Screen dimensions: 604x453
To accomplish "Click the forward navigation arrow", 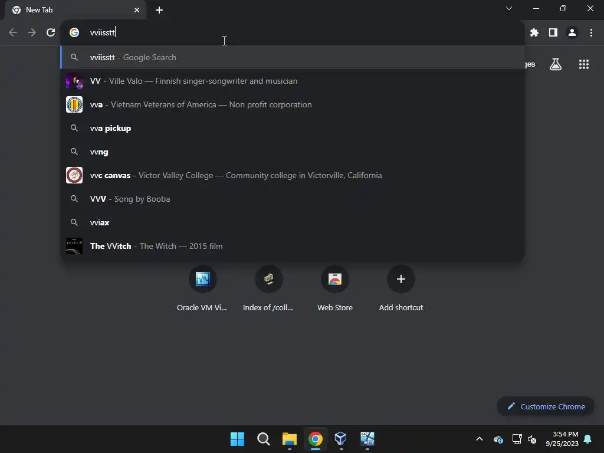I will pyautogui.click(x=32, y=32).
